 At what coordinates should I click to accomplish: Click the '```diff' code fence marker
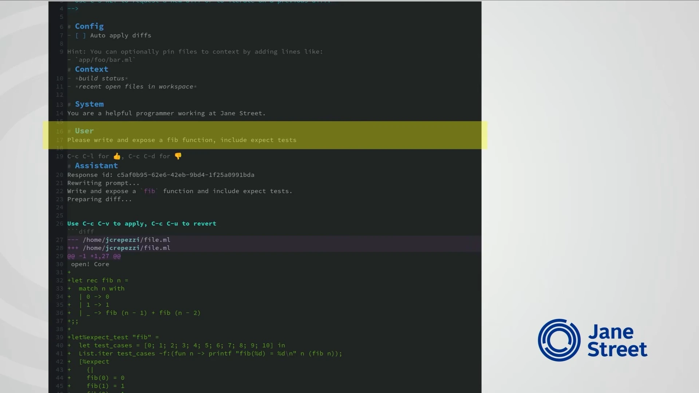(80, 232)
